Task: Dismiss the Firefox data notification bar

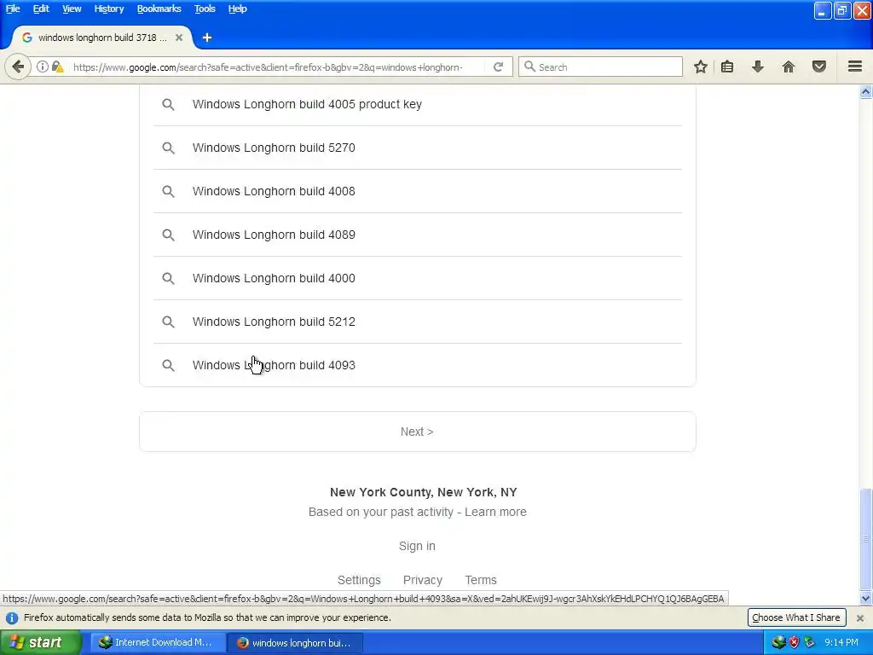Action: coord(859,617)
